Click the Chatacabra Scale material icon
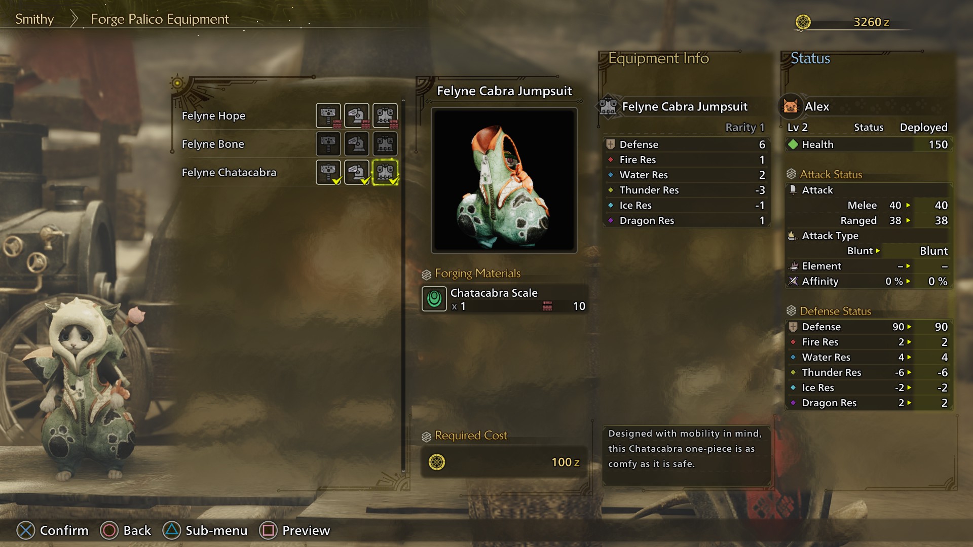The width and height of the screenshot is (973, 547). pos(434,299)
